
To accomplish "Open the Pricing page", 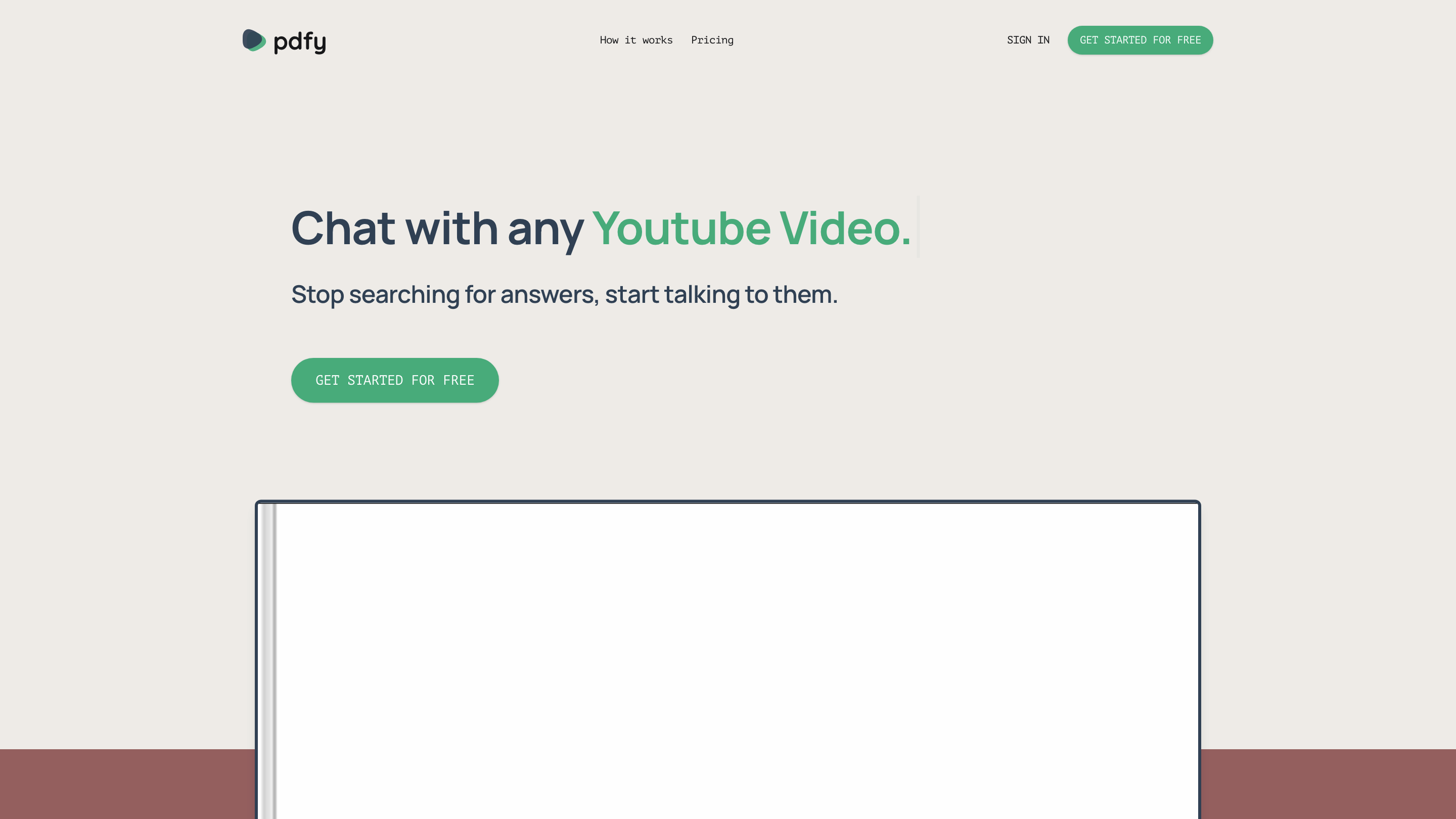I will click(x=712, y=39).
